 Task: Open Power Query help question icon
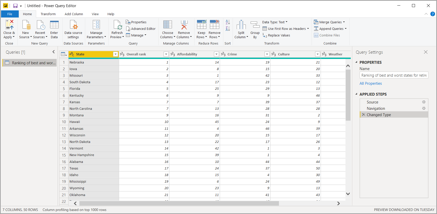point(433,14)
